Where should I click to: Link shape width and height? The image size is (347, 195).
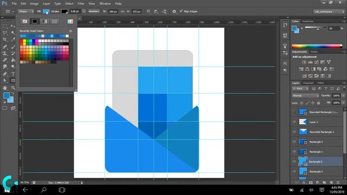click(x=123, y=11)
